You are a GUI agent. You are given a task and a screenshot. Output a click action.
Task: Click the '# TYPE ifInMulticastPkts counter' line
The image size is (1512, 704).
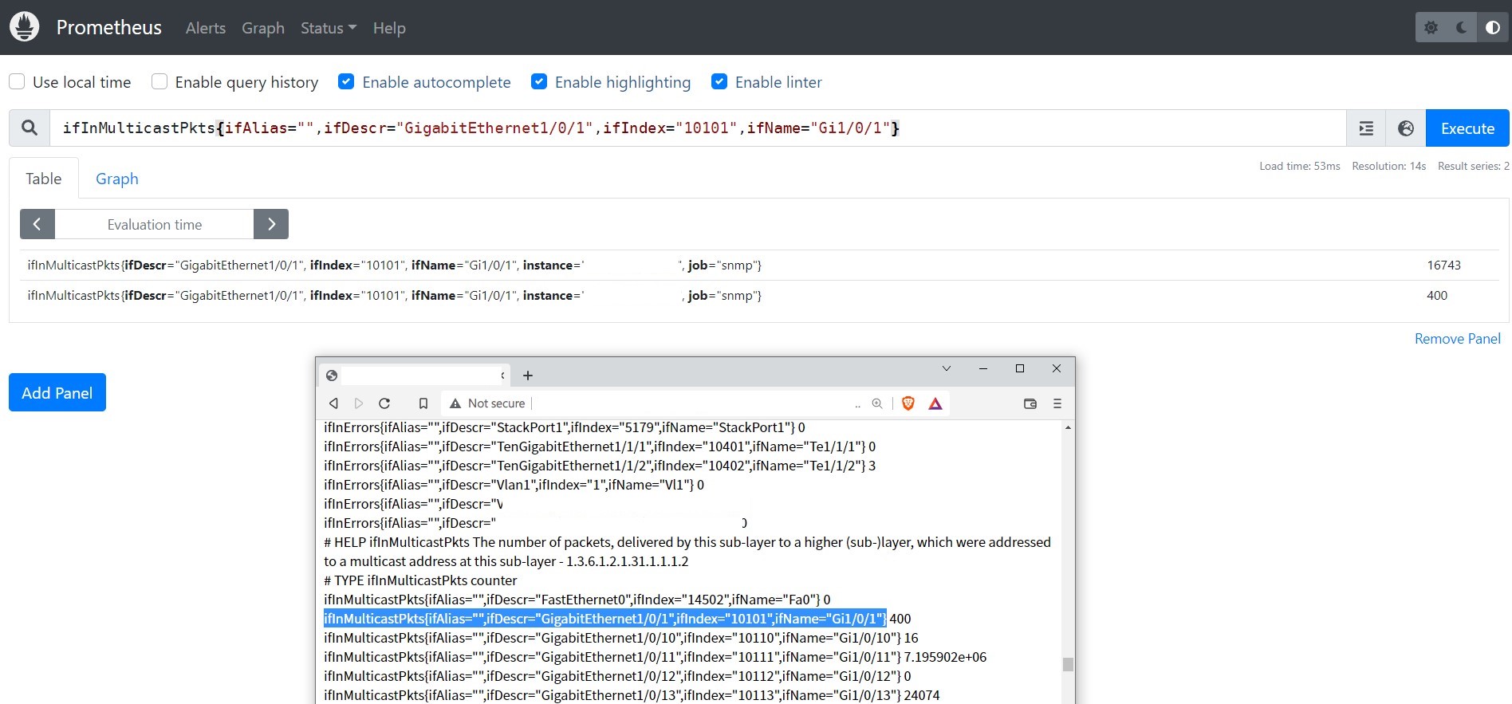420,580
